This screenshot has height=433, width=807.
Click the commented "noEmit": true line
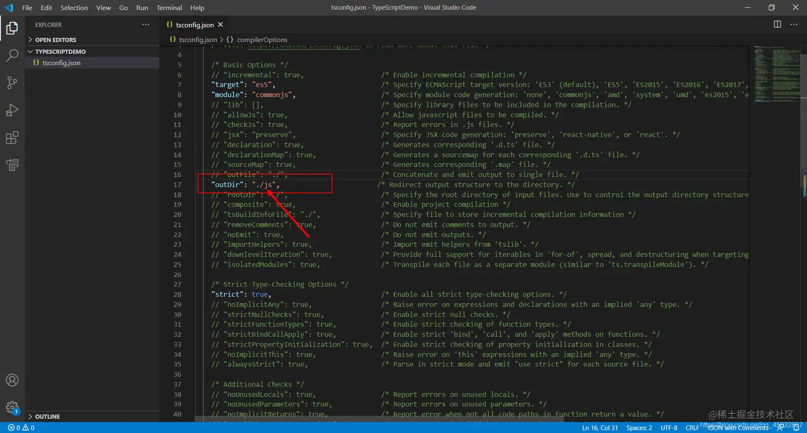click(248, 234)
